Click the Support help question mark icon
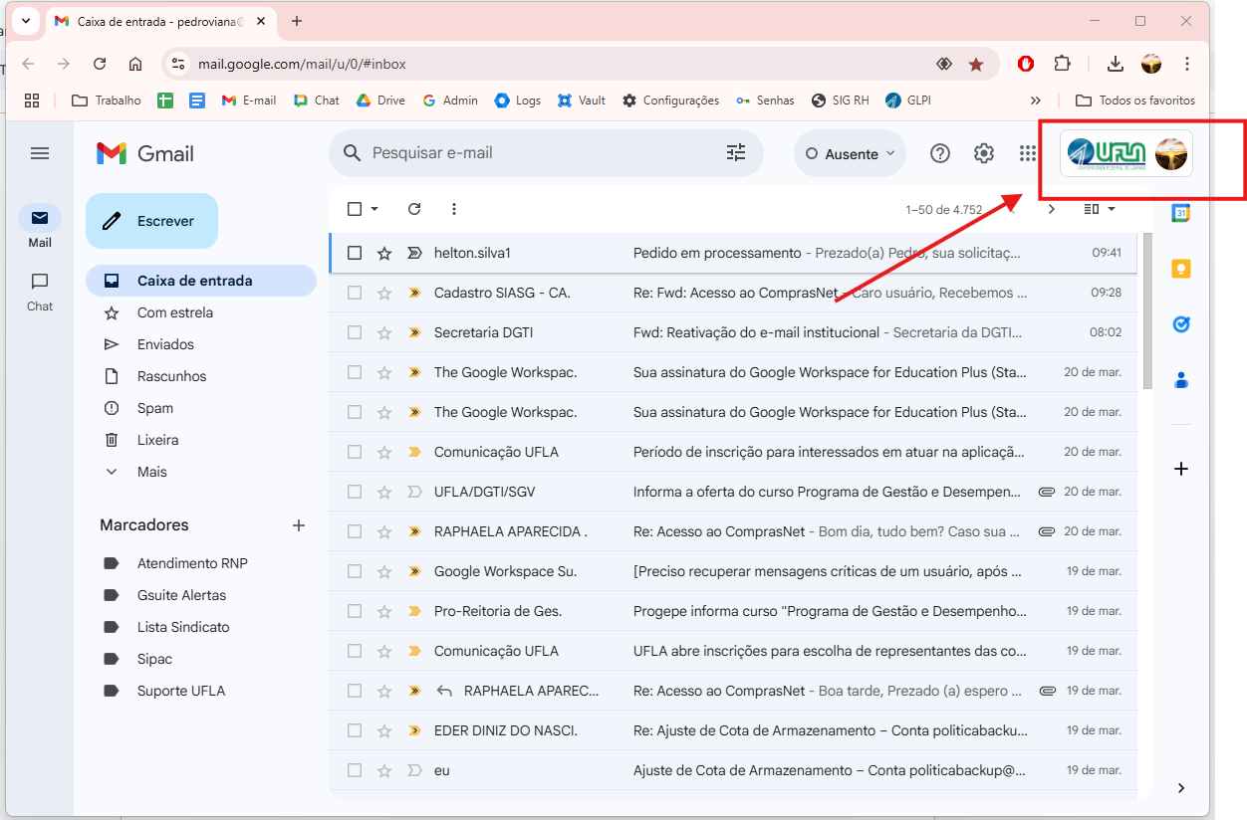The height and width of the screenshot is (820, 1247). (940, 153)
